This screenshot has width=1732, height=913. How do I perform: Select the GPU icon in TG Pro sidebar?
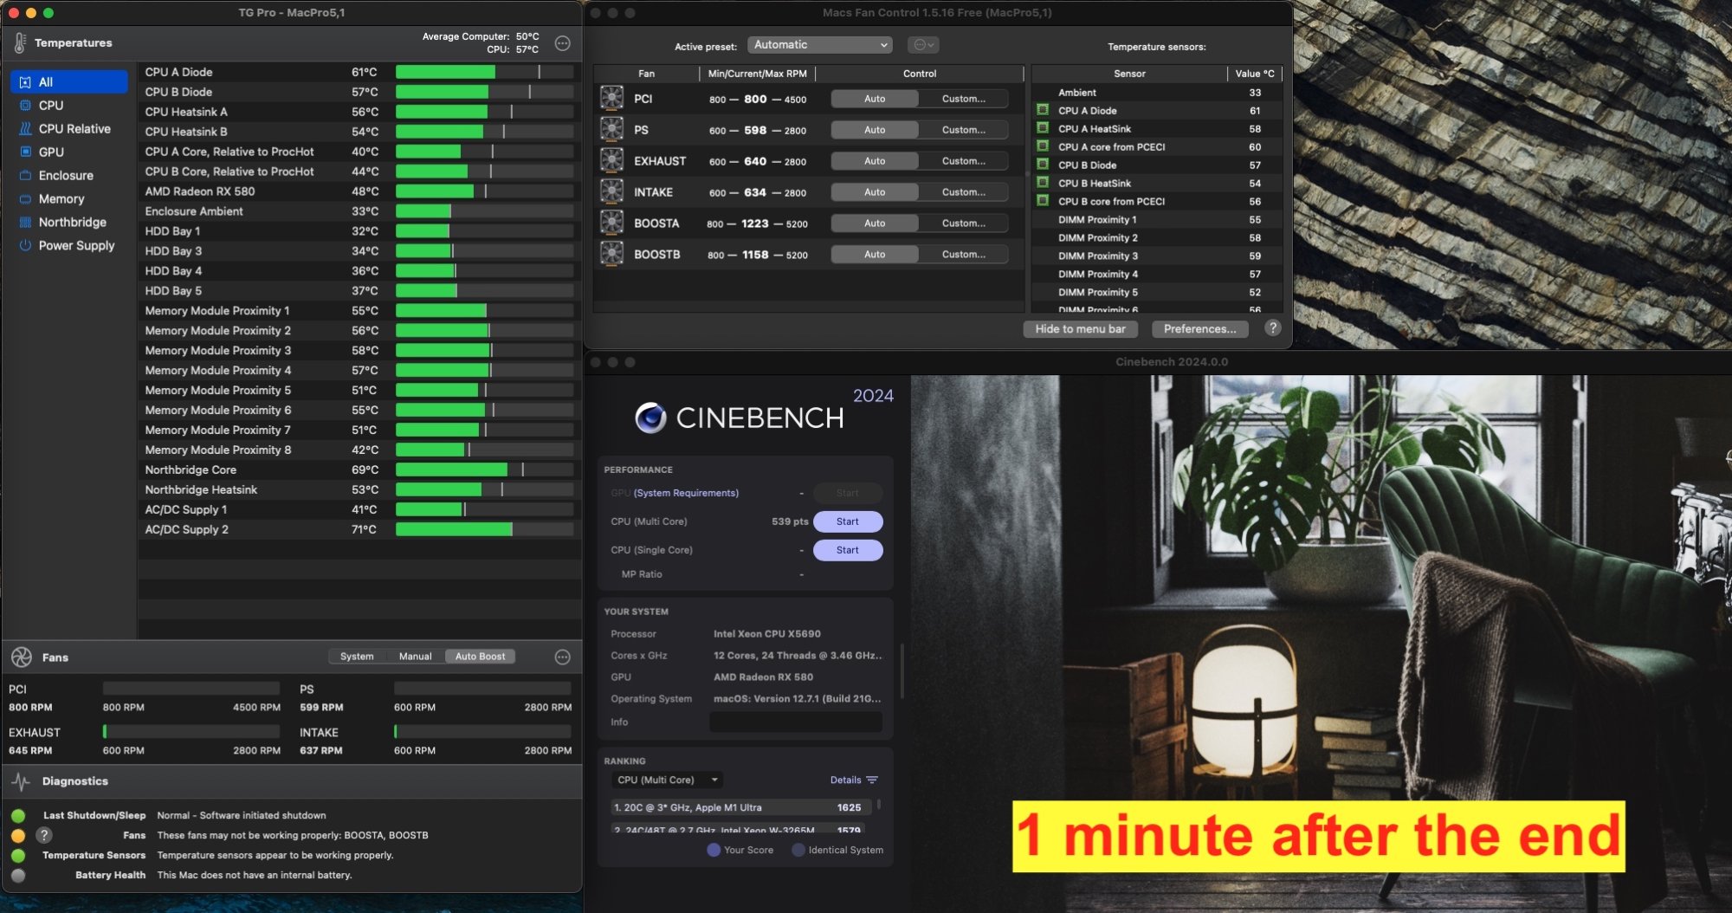coord(25,152)
